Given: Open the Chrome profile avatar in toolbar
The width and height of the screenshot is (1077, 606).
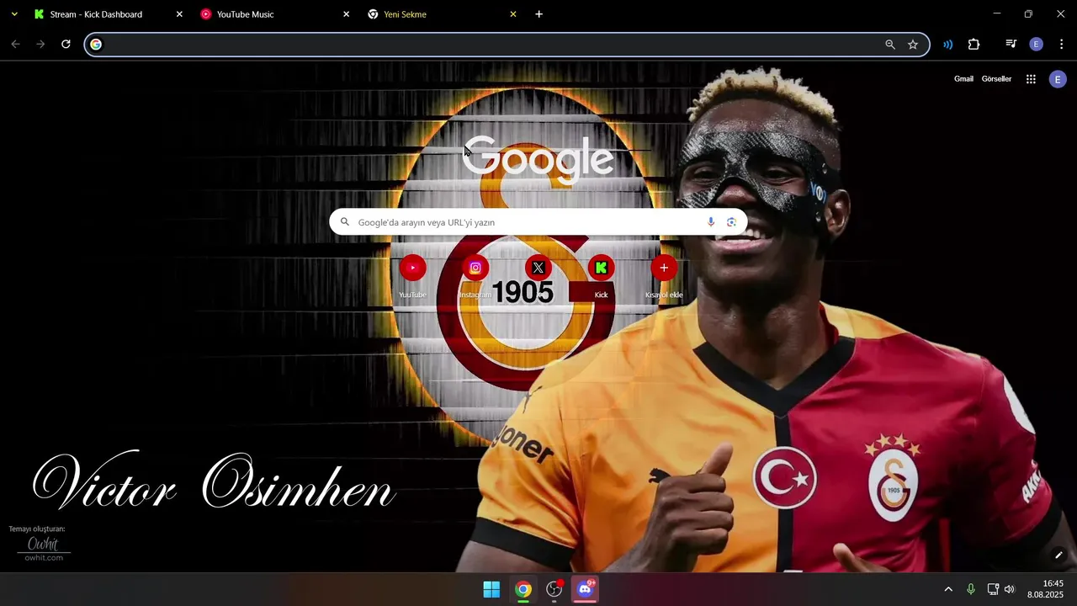Looking at the screenshot, I should click(1037, 45).
